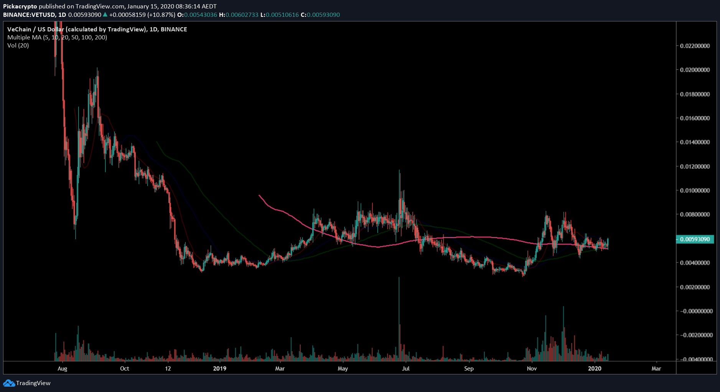The height and width of the screenshot is (392, 720).
Task: Click the close price value 0.00593090 in header
Action: (323, 15)
